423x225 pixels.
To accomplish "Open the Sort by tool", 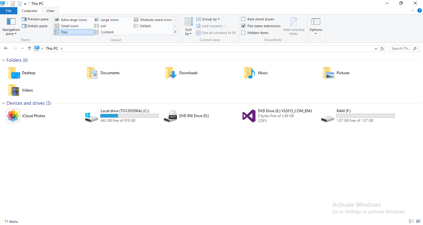I will tap(188, 26).
